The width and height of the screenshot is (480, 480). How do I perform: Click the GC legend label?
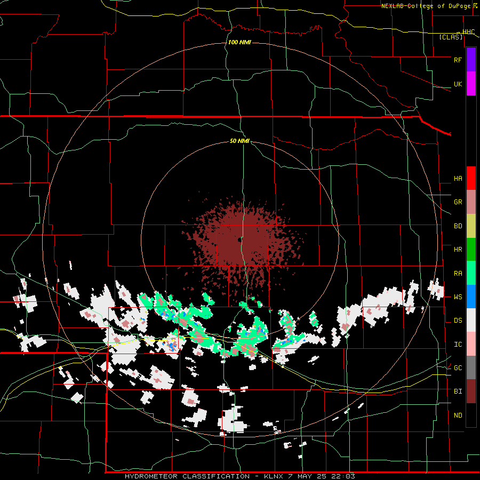click(x=458, y=368)
